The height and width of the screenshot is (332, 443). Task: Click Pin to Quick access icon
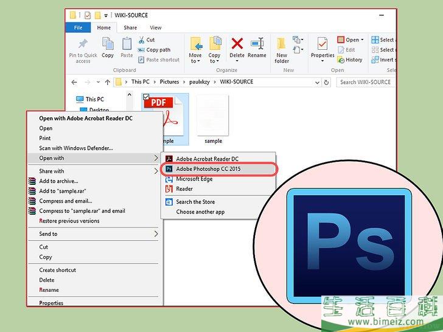pyautogui.click(x=83, y=44)
